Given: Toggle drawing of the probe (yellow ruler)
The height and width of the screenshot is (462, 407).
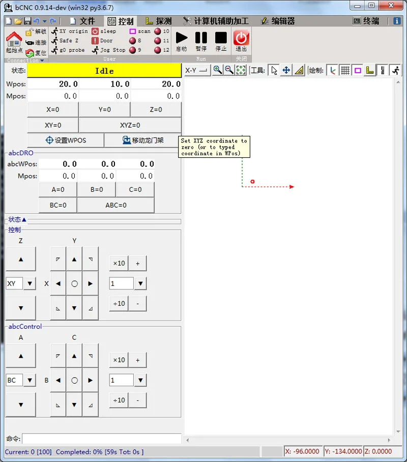Looking at the screenshot, I should click(370, 70).
